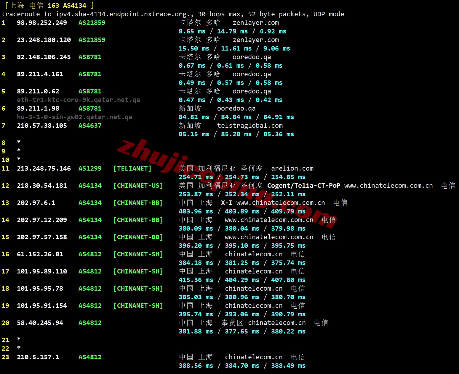This screenshot has height=374, width=459.
Task: Click telstraglobal.com domain text
Action: tap(250, 126)
